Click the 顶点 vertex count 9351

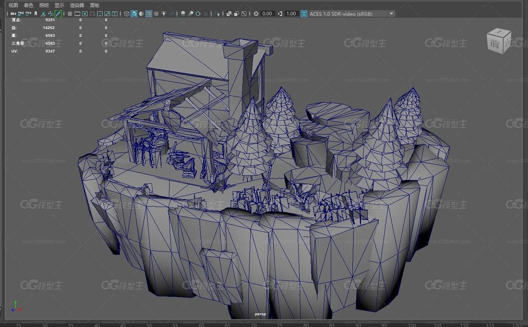(50, 20)
